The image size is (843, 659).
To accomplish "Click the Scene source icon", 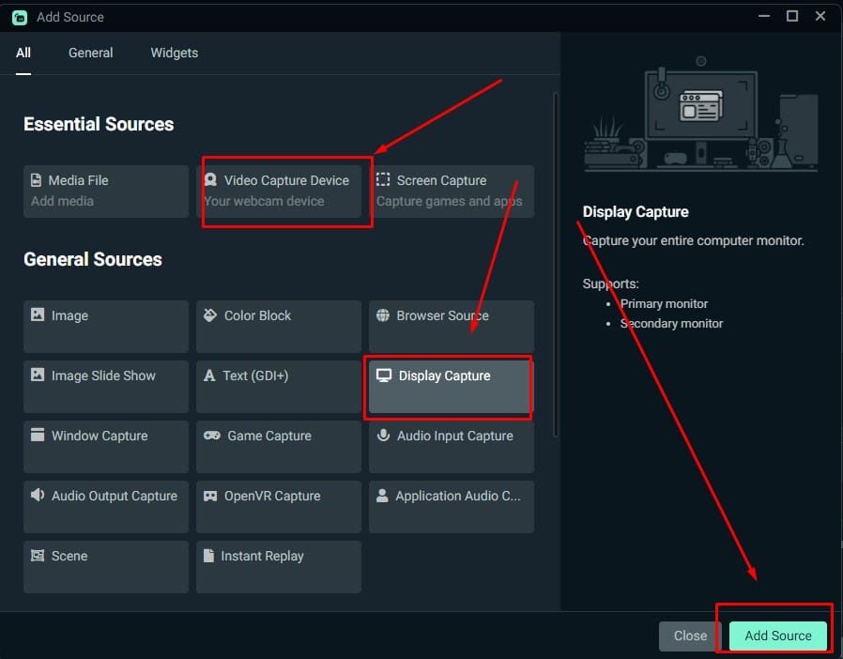I will [x=38, y=555].
